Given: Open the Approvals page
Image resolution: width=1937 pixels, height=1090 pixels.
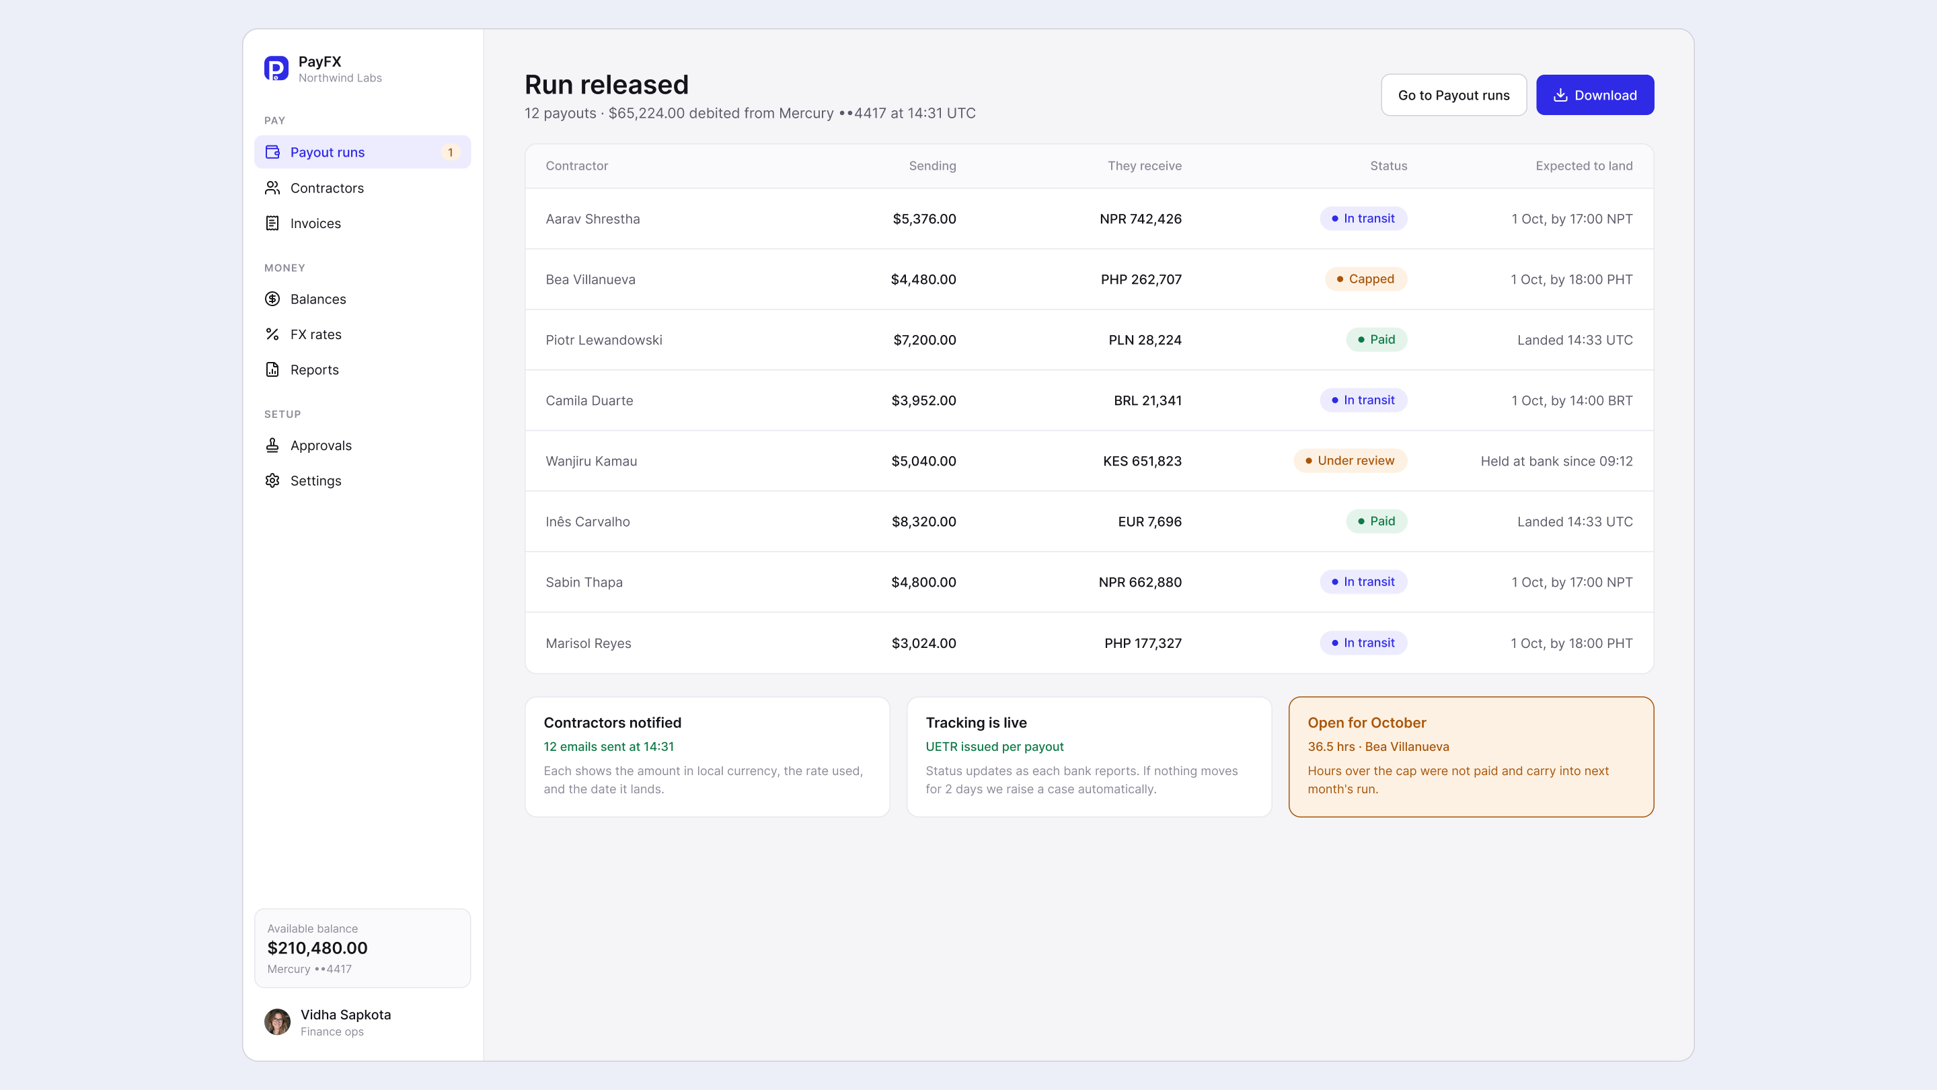Looking at the screenshot, I should (363, 445).
